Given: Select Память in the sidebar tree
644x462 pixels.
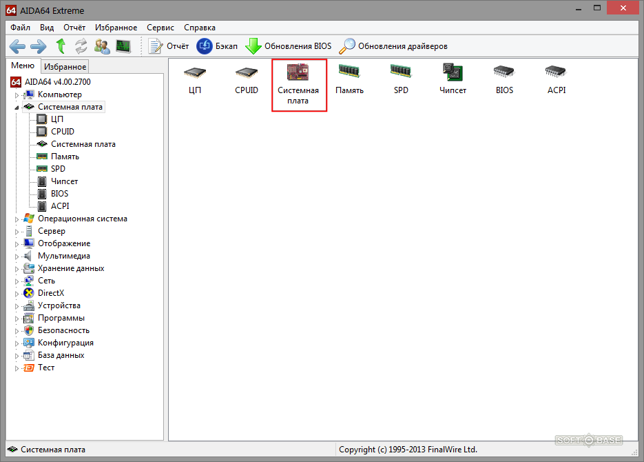Looking at the screenshot, I should pyautogui.click(x=58, y=157).
